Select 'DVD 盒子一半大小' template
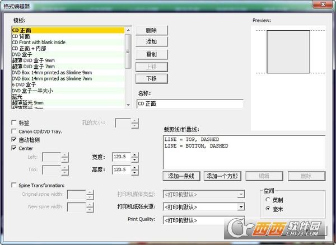 [68, 91]
